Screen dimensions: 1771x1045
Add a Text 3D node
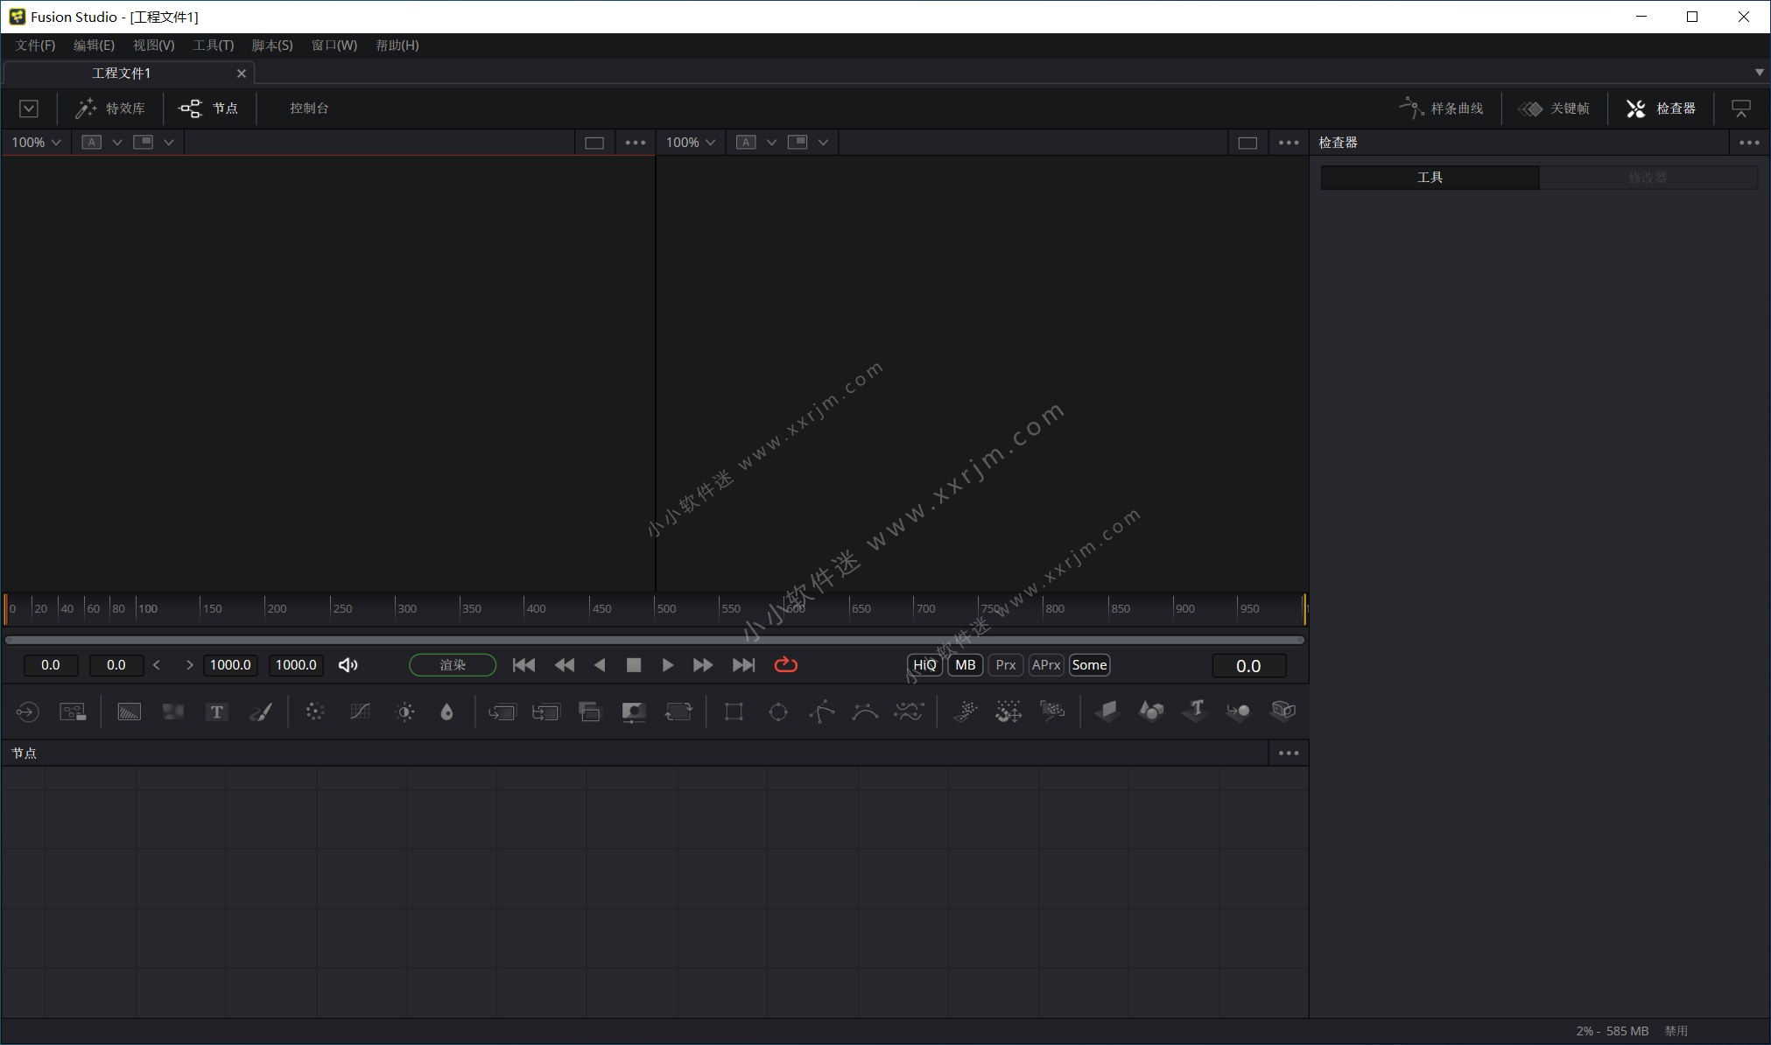[x=1195, y=710]
